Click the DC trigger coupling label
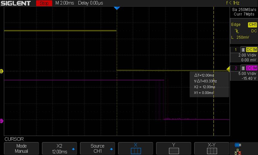This screenshot has width=258, height=155. click(254, 31)
